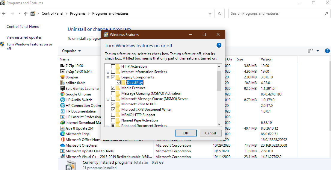
Task: Select the Bonjour program icon
Action: [x=63, y=77]
